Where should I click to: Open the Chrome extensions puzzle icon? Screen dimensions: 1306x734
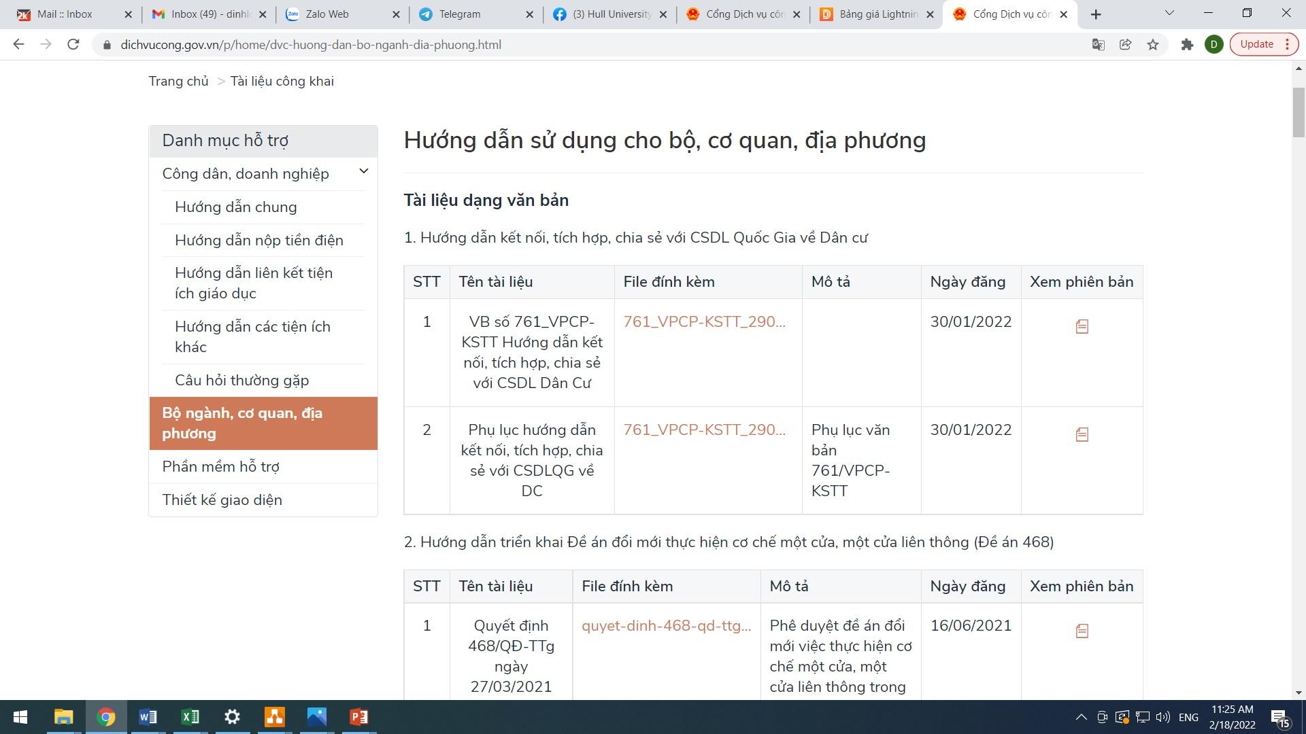click(1187, 45)
